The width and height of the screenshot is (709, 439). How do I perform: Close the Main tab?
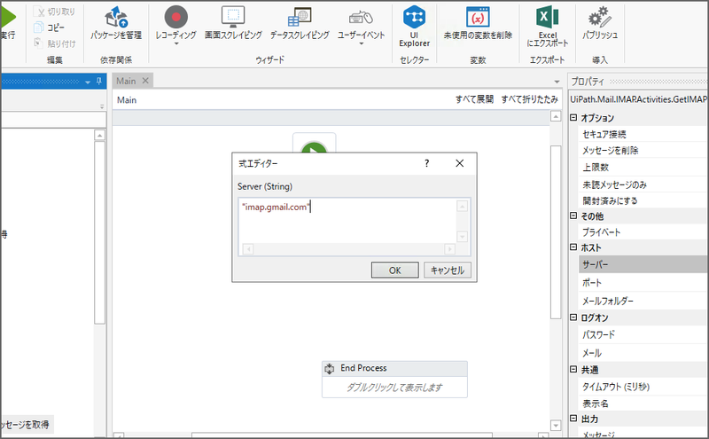pyautogui.click(x=145, y=81)
